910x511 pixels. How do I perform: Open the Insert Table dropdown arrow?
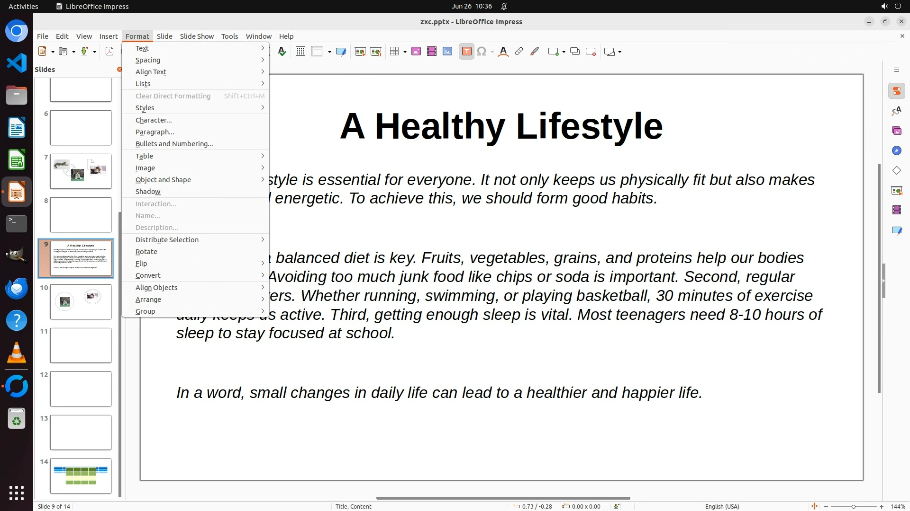point(405,52)
